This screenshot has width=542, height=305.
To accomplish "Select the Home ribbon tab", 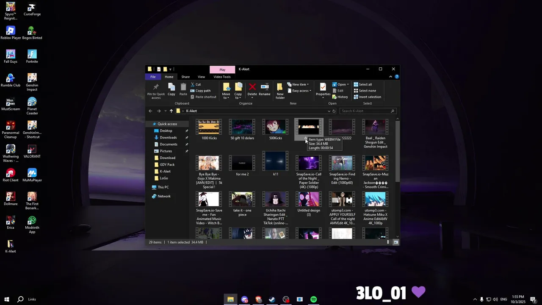I will pos(169,77).
